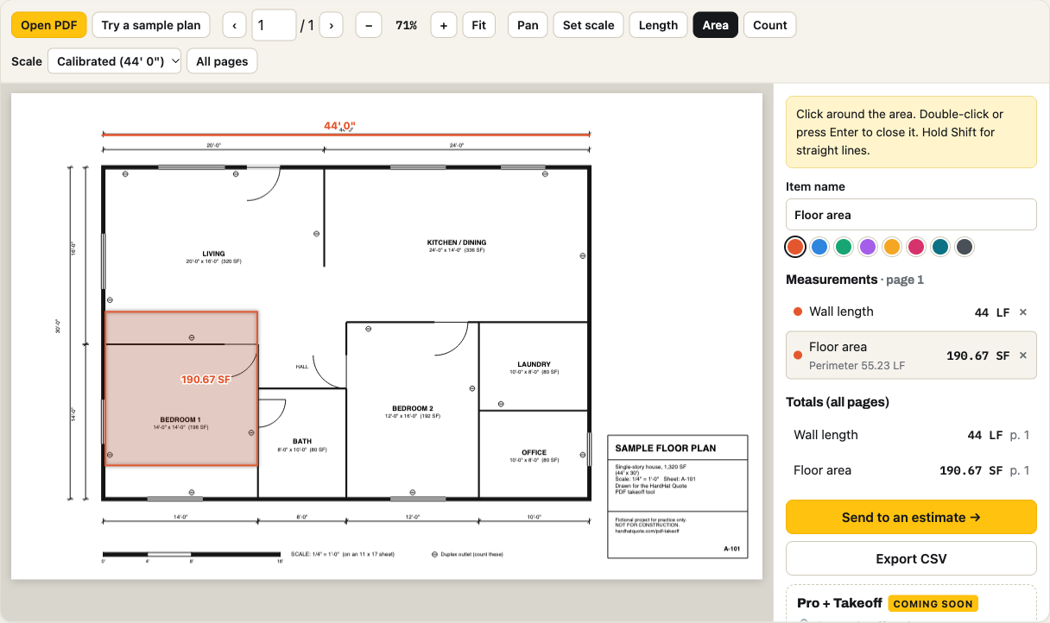Remove the Wall length measurement
The height and width of the screenshot is (623, 1050).
pos(1023,312)
